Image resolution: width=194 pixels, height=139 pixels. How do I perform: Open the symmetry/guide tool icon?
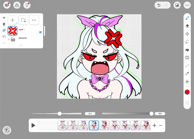pyautogui.click(x=187, y=82)
